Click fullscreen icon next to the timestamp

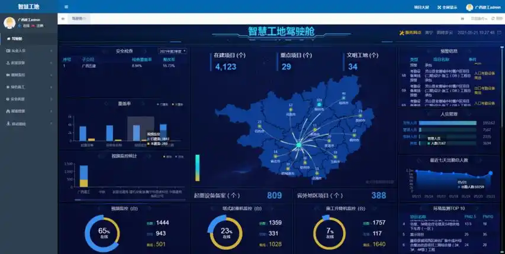coord(499,32)
